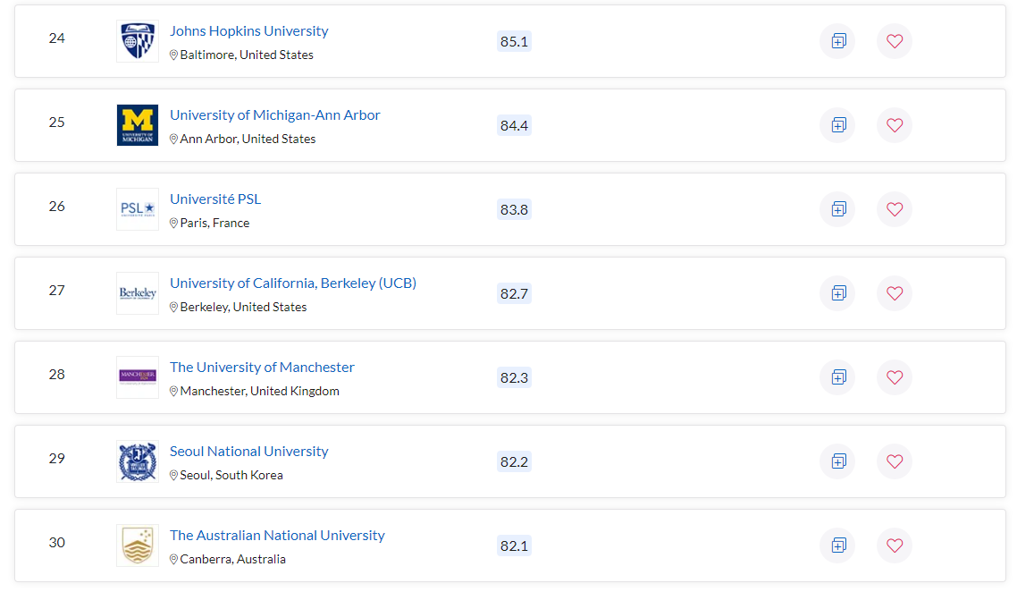Shortlist University of Michigan-Ann Arbor with heart
Screen dimensions: 1017x592
[x=895, y=124]
